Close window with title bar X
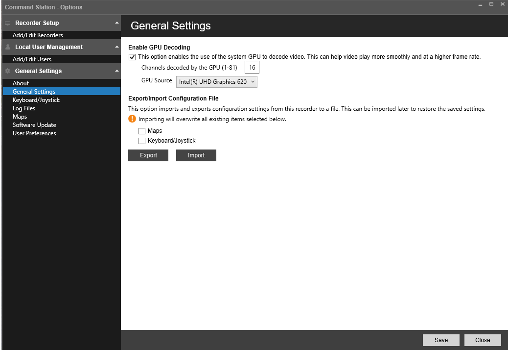Screen dimensions: 508x350 pyautogui.click(x=503, y=4)
